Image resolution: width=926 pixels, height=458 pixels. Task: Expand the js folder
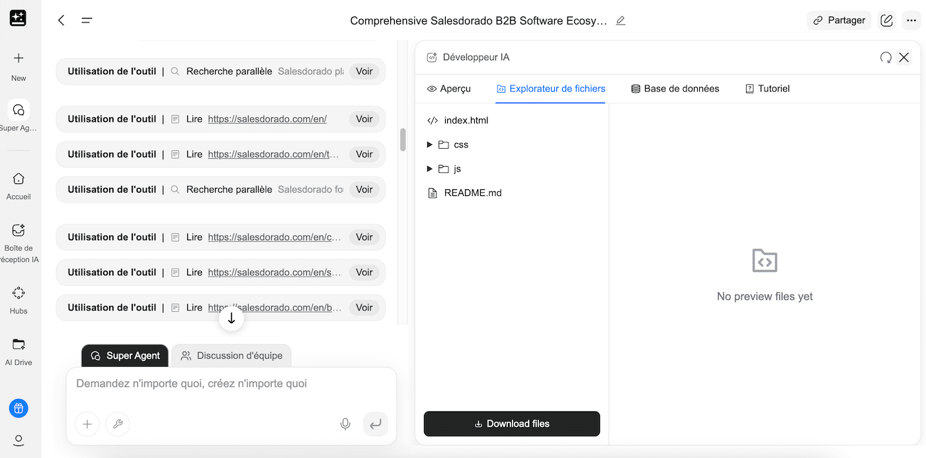(430, 169)
